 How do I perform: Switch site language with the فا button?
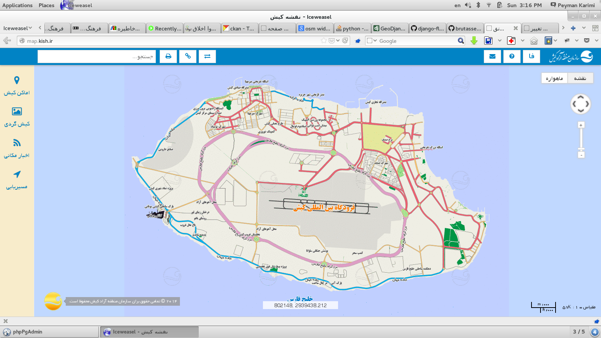pos(531,56)
